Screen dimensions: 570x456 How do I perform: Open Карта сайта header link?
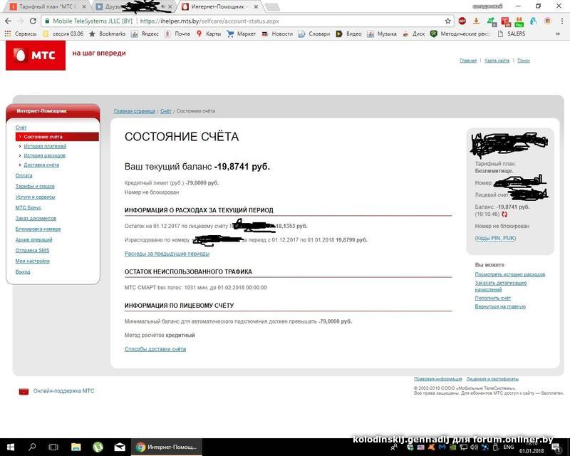497,61
